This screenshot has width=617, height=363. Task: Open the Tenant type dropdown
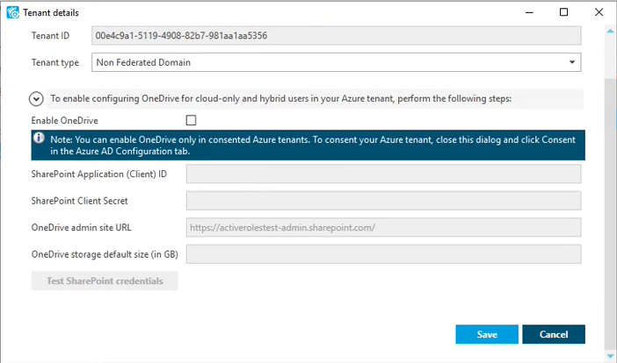coord(336,62)
